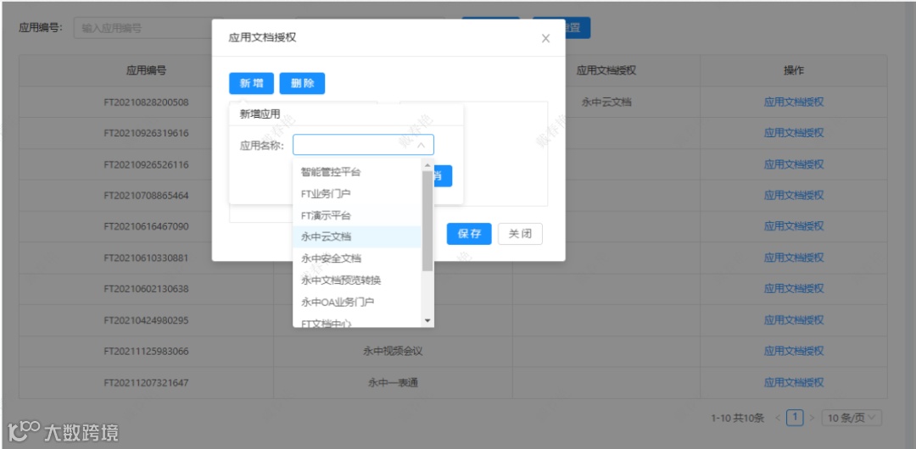The width and height of the screenshot is (916, 449).
Task: Click the 应用编号 column header
Action: pyautogui.click(x=146, y=70)
